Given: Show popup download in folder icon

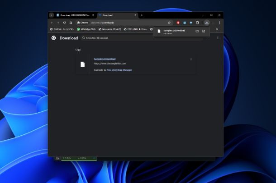Looking at the screenshot, I should tap(197, 31).
